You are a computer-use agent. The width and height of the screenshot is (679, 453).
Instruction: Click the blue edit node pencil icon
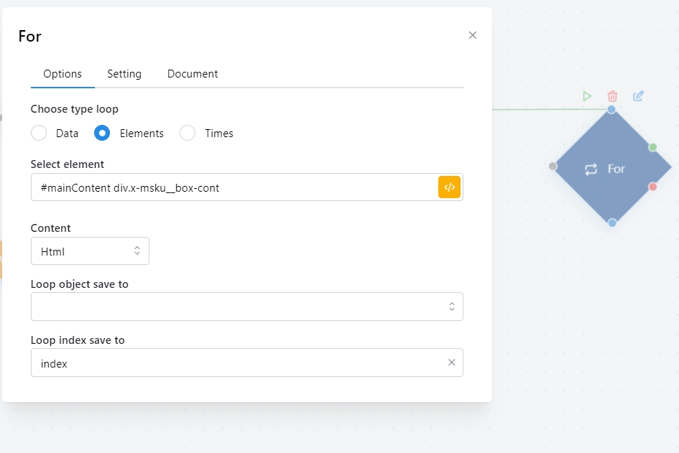point(638,96)
